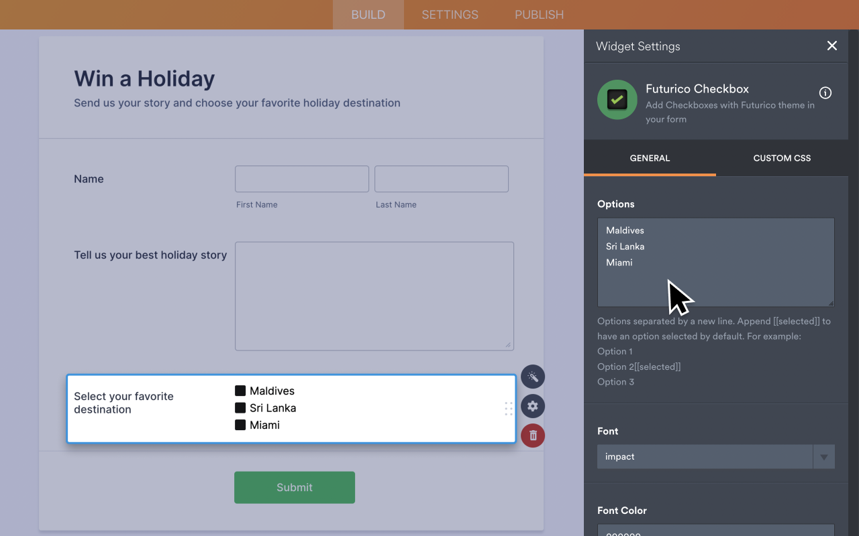Click the gear settings icon beside the checkbox field
859x536 pixels.
(x=532, y=405)
